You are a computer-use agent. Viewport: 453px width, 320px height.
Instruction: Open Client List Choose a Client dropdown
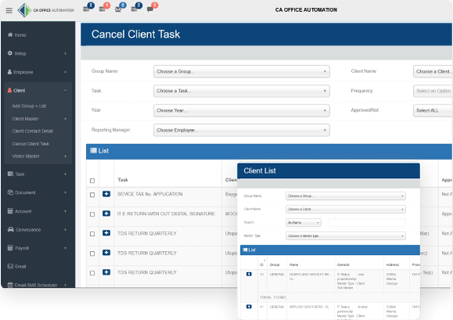346,209
